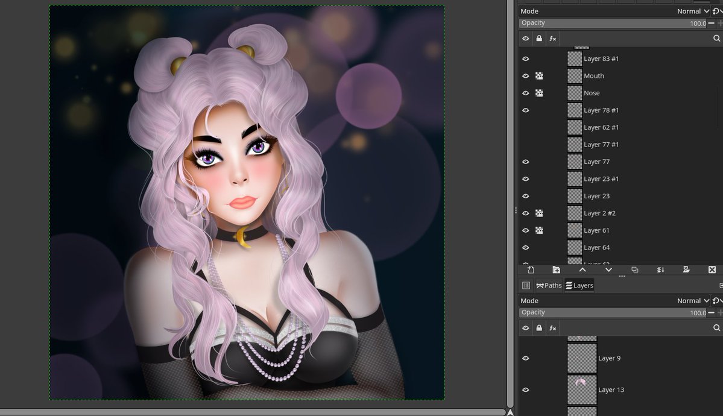This screenshot has width=723, height=416.
Task: Lower the layer with the down arrow
Action: [x=608, y=270]
